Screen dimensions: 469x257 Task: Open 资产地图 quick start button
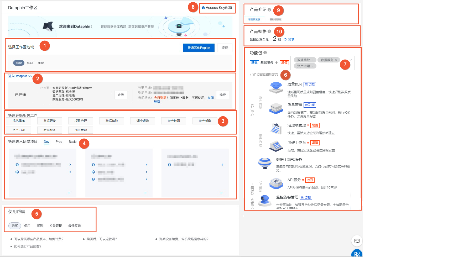click(174, 121)
